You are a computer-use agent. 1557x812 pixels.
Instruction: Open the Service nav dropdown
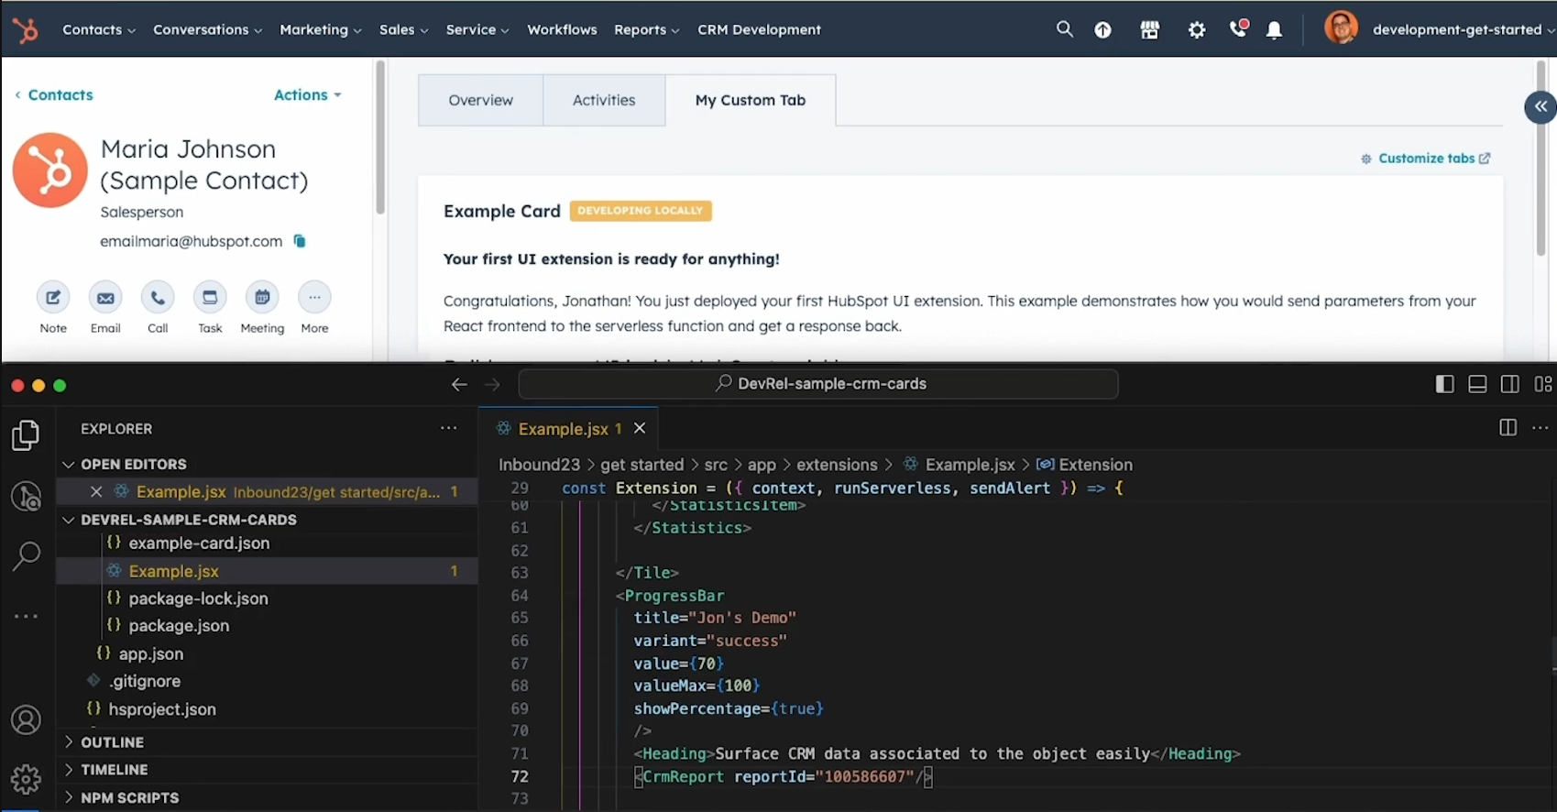[477, 29]
